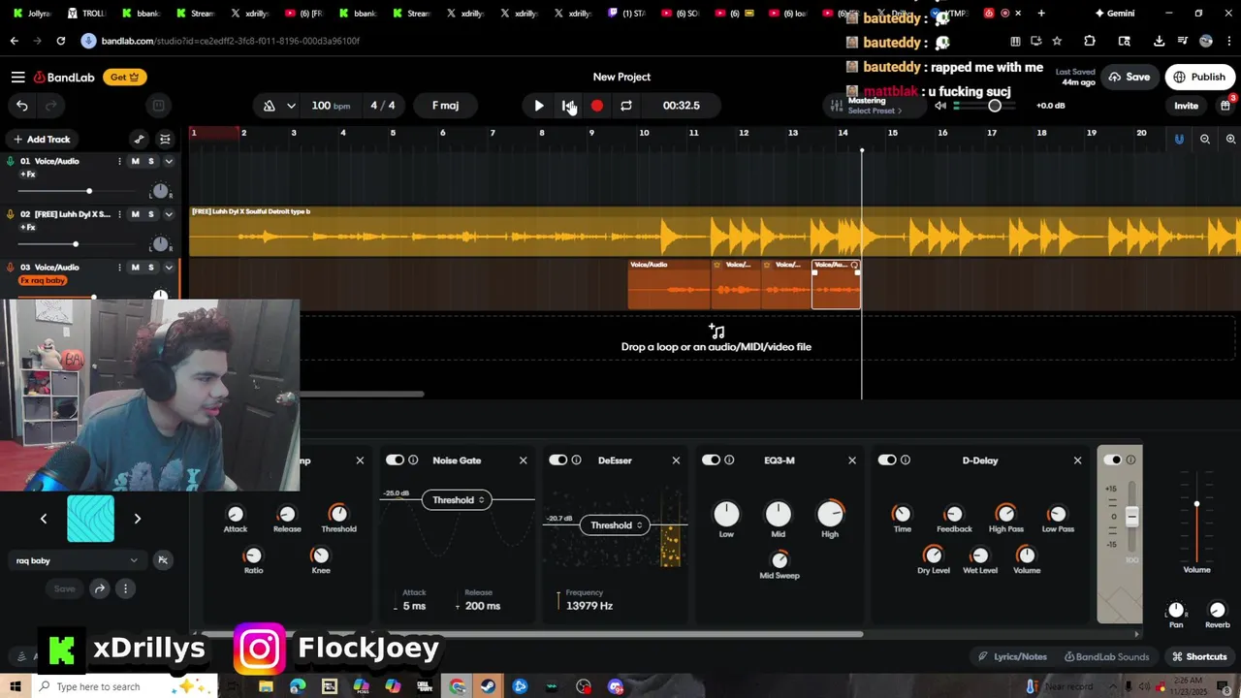This screenshot has height=698, width=1241.
Task: Zoom in the timeline
Action: point(1230,140)
